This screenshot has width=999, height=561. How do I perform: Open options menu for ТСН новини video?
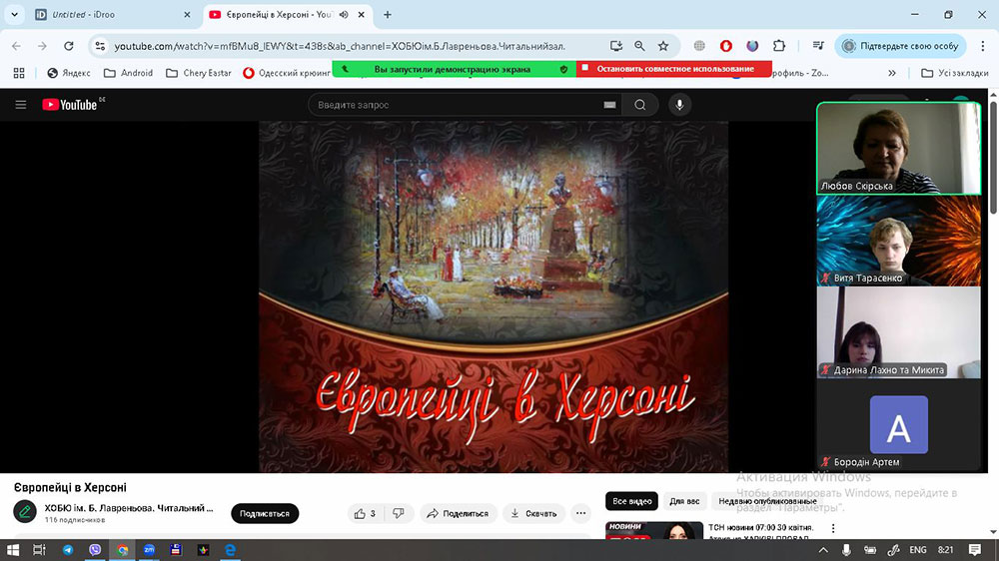pos(833,528)
